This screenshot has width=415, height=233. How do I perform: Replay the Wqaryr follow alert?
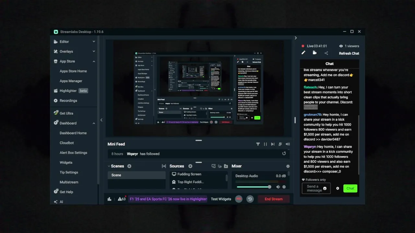pyautogui.click(x=284, y=154)
